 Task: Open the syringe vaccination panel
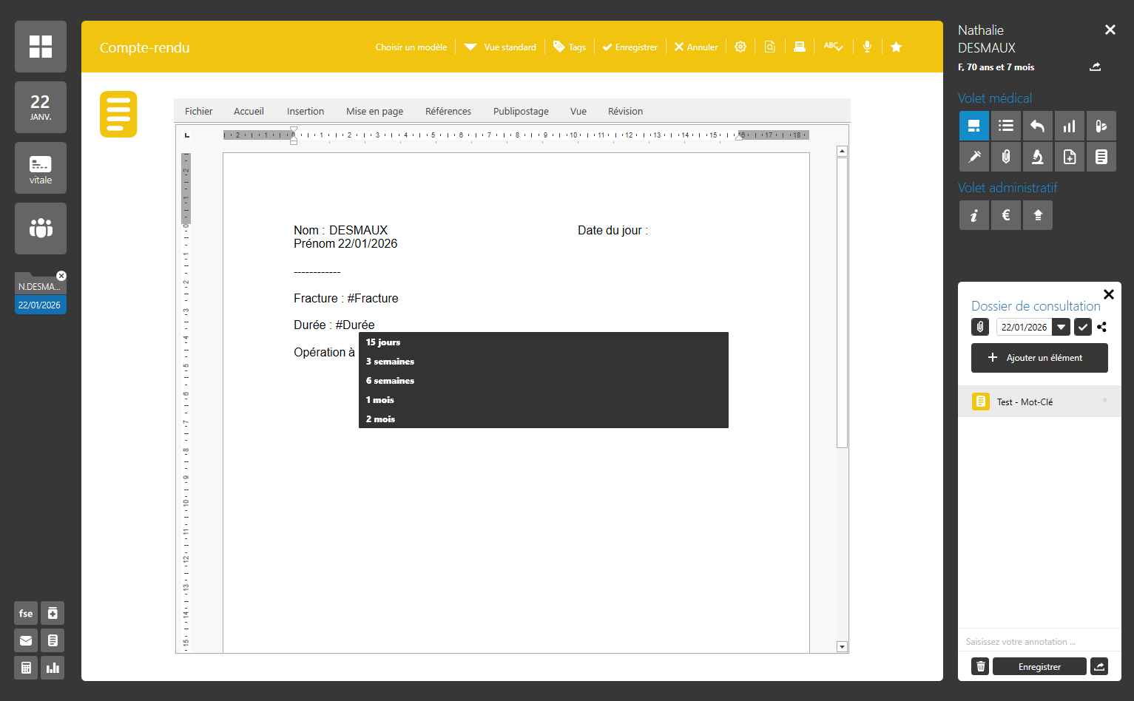click(x=974, y=157)
